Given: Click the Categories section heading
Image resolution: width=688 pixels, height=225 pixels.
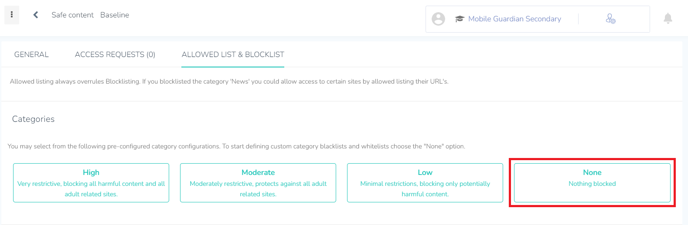Looking at the screenshot, I should pyautogui.click(x=33, y=119).
